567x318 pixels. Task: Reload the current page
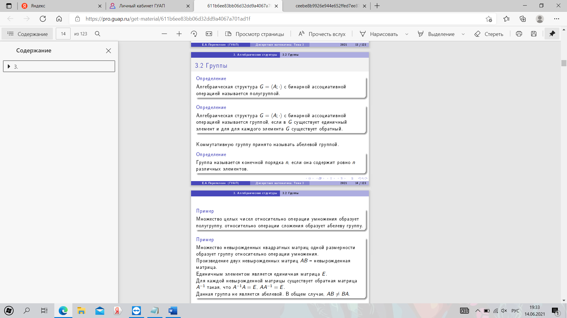[x=43, y=19]
